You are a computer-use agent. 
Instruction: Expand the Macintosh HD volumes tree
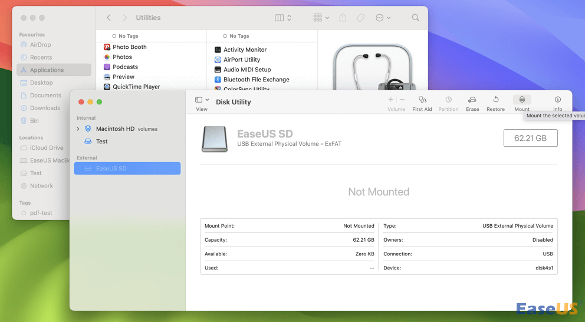pos(78,129)
